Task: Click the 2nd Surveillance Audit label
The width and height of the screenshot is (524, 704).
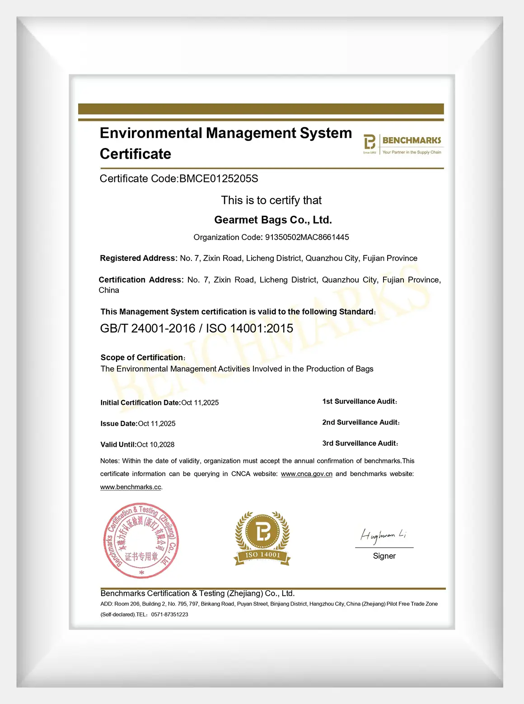Action: 361,422
